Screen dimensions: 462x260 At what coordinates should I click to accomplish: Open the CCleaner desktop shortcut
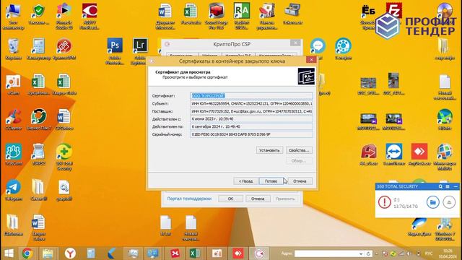click(x=13, y=119)
